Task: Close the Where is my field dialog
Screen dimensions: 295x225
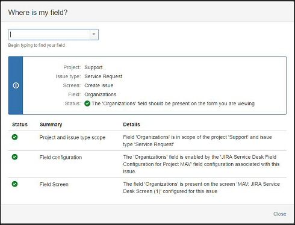Action: coord(280,214)
